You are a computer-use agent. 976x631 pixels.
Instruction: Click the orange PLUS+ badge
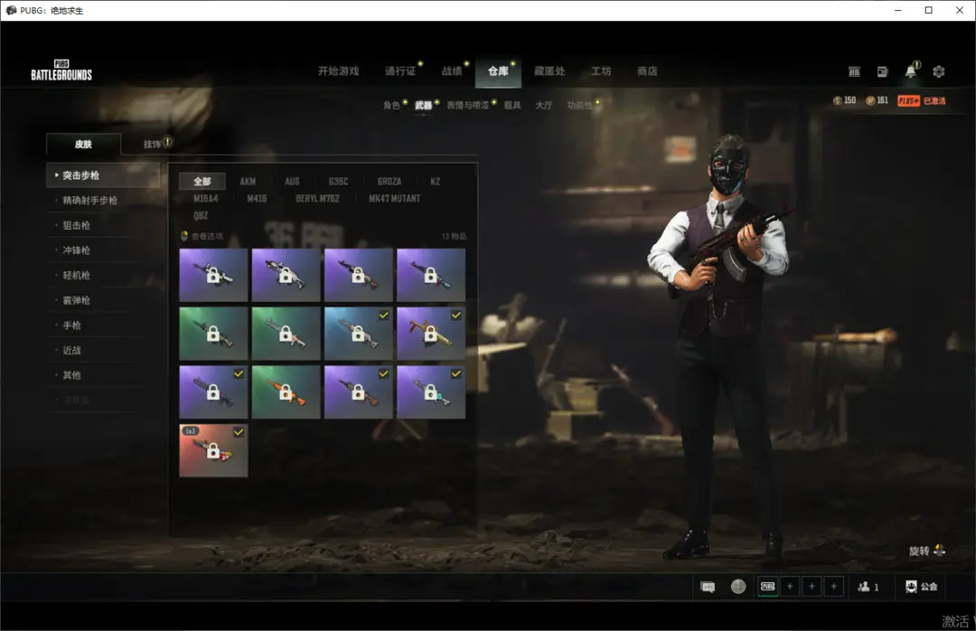click(909, 101)
